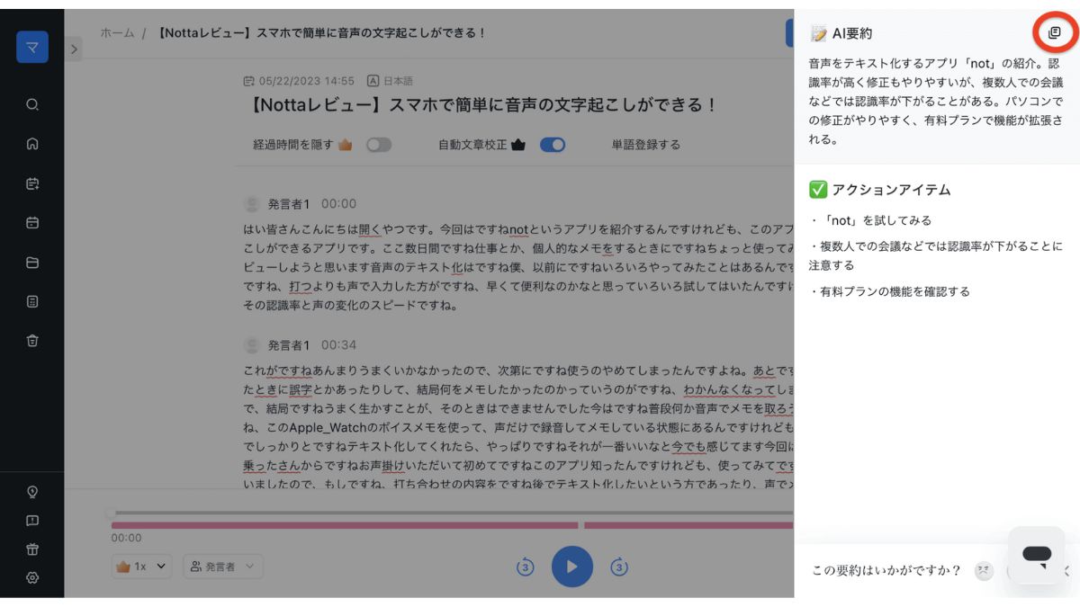Open the folder icon in the sidebar
1080x607 pixels.
[32, 263]
